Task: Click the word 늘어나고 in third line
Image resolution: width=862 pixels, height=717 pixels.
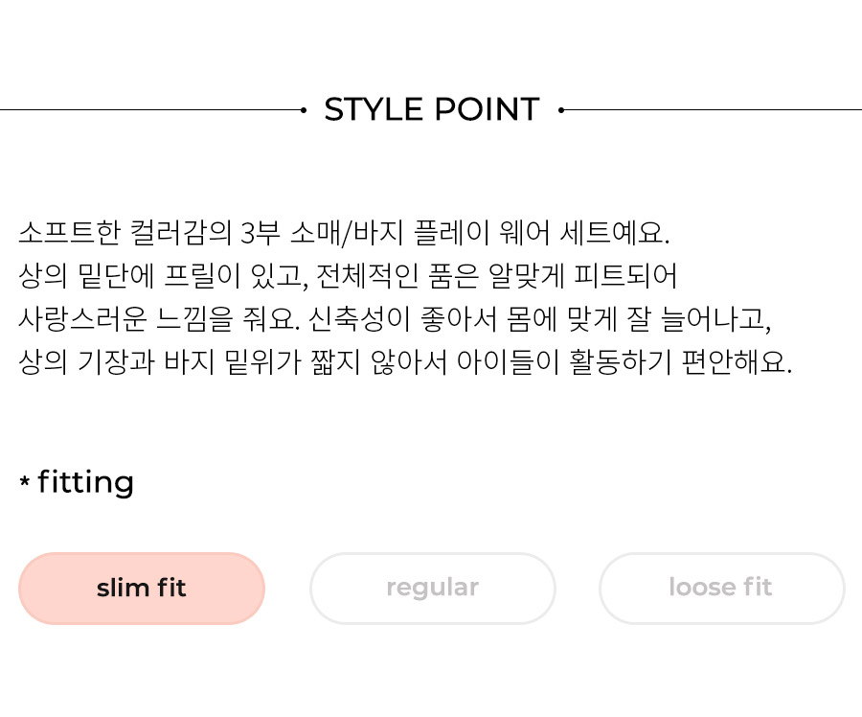Action: coord(715,319)
